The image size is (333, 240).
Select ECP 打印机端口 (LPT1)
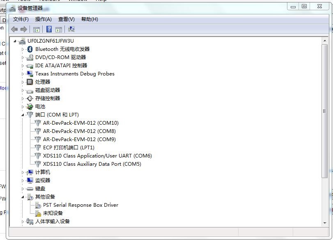pos(69,148)
